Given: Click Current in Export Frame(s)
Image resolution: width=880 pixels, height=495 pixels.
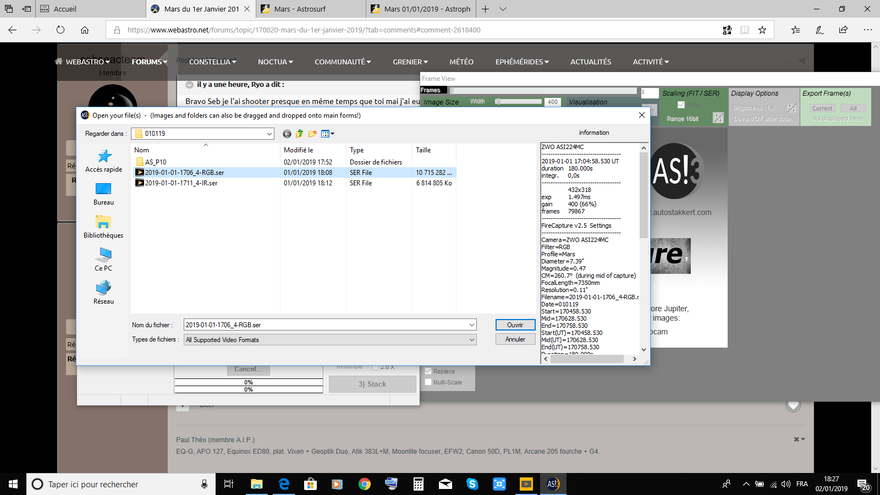Looking at the screenshot, I should [822, 108].
